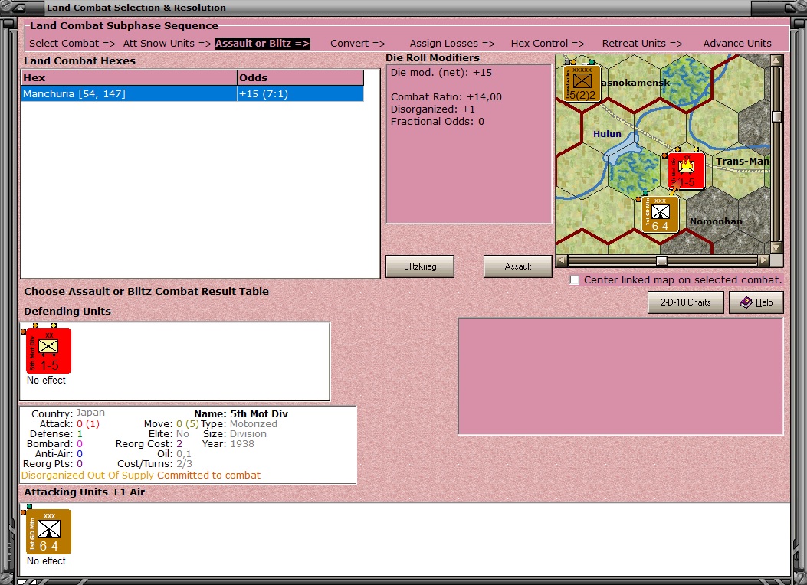Enable center linked map on selected combat
The image size is (807, 585).
pos(575,280)
